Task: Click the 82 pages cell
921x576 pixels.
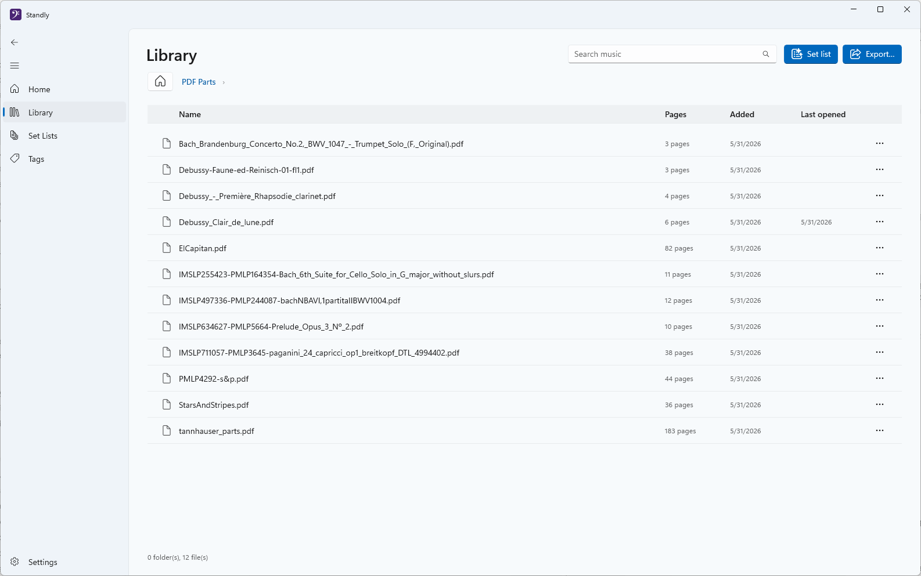Action: tap(679, 248)
